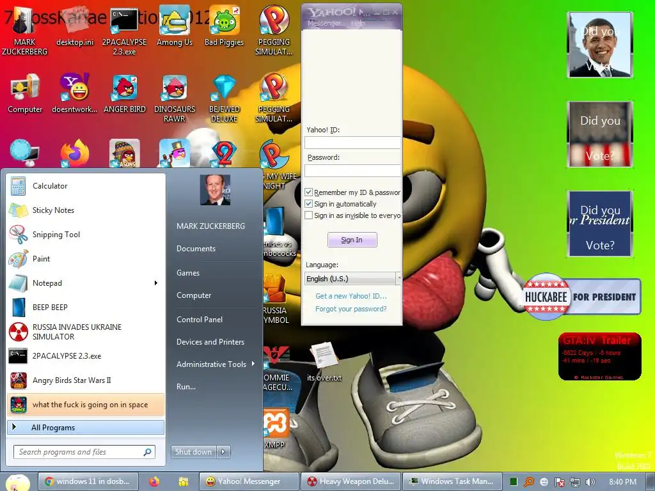Open Snipping Tool in the Start menu

86,234
